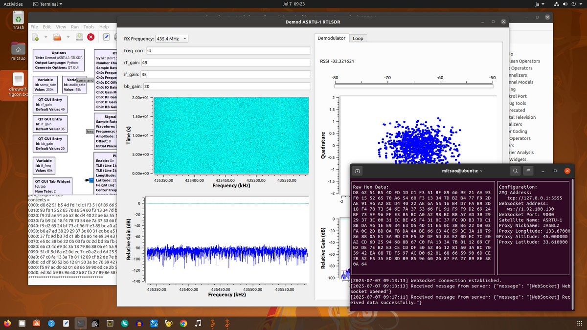Launch Firefox from the dock
Image resolution: width=587 pixels, height=330 pixels.
(8, 323)
